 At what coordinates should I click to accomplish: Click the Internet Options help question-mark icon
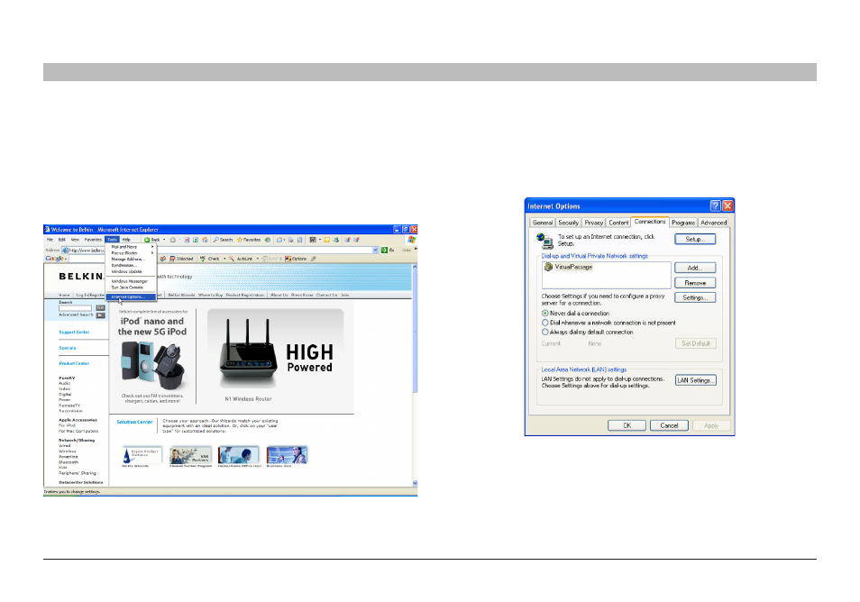tap(715, 205)
